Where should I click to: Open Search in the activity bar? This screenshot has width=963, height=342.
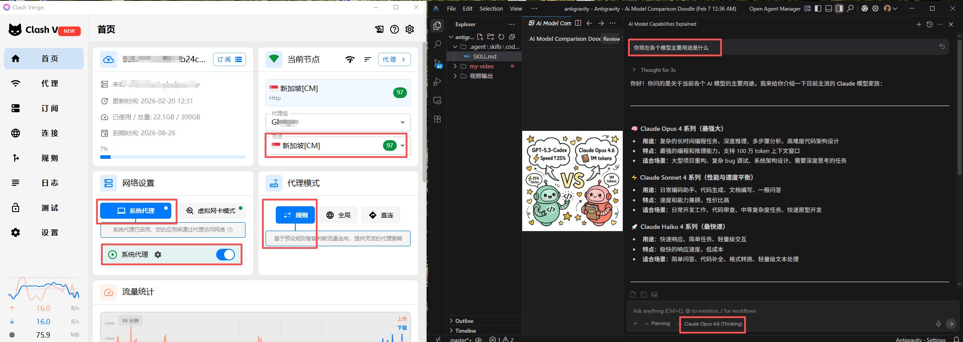(x=437, y=44)
